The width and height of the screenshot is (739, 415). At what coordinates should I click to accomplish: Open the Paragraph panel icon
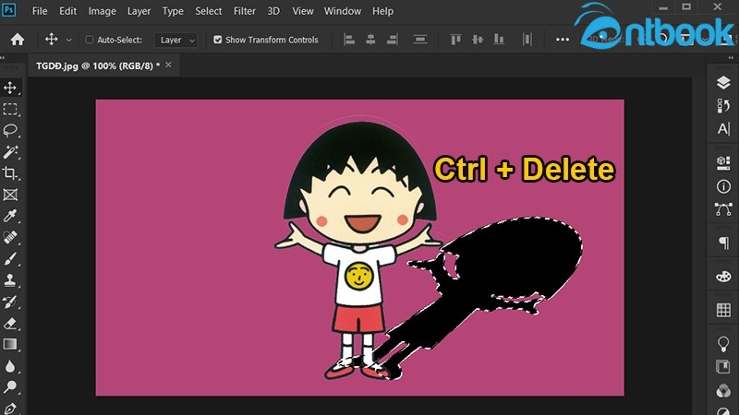(723, 243)
